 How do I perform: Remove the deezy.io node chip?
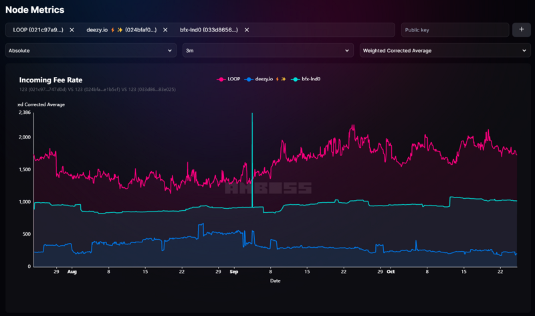[165, 30]
